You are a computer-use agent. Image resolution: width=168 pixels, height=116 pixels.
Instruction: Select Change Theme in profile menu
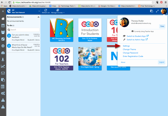129,49
